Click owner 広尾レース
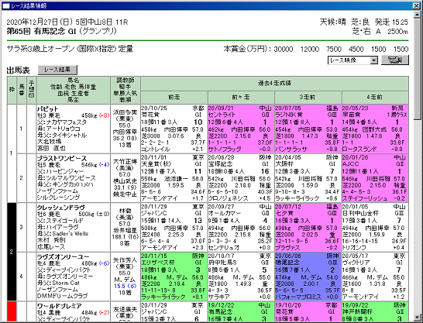The height and width of the screenshot is (323, 423). pyautogui.click(x=51, y=246)
